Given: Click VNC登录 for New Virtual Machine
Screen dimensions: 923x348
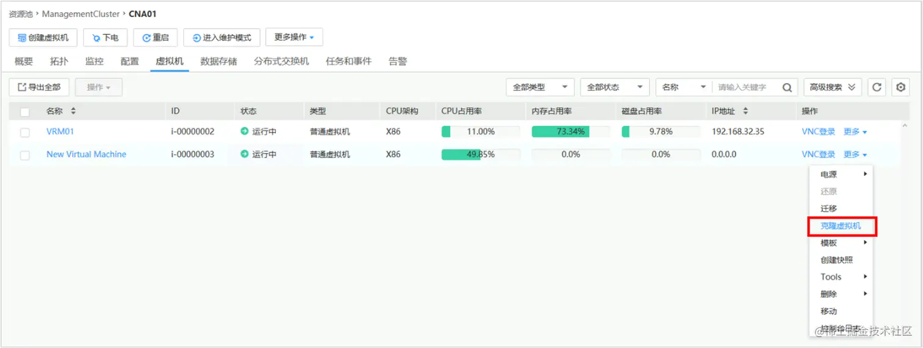Looking at the screenshot, I should [819, 154].
